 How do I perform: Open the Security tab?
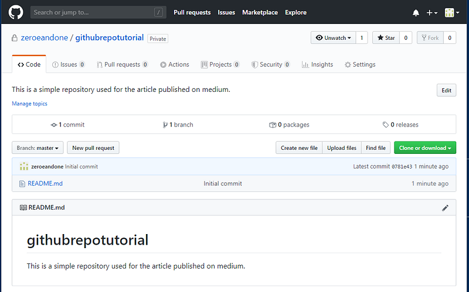(271, 64)
